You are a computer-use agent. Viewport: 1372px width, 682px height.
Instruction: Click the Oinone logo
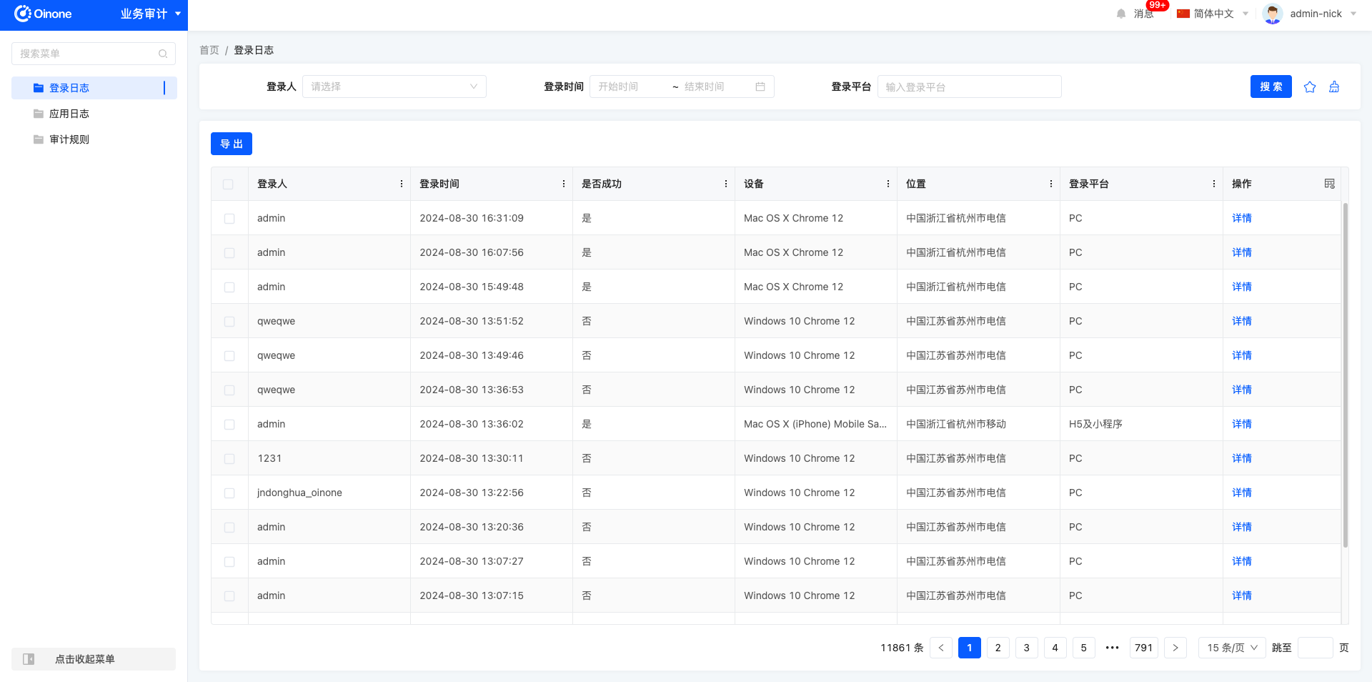tap(43, 14)
